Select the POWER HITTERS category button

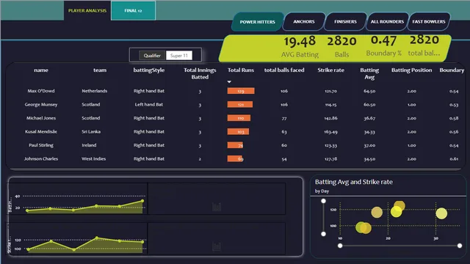[257, 22]
